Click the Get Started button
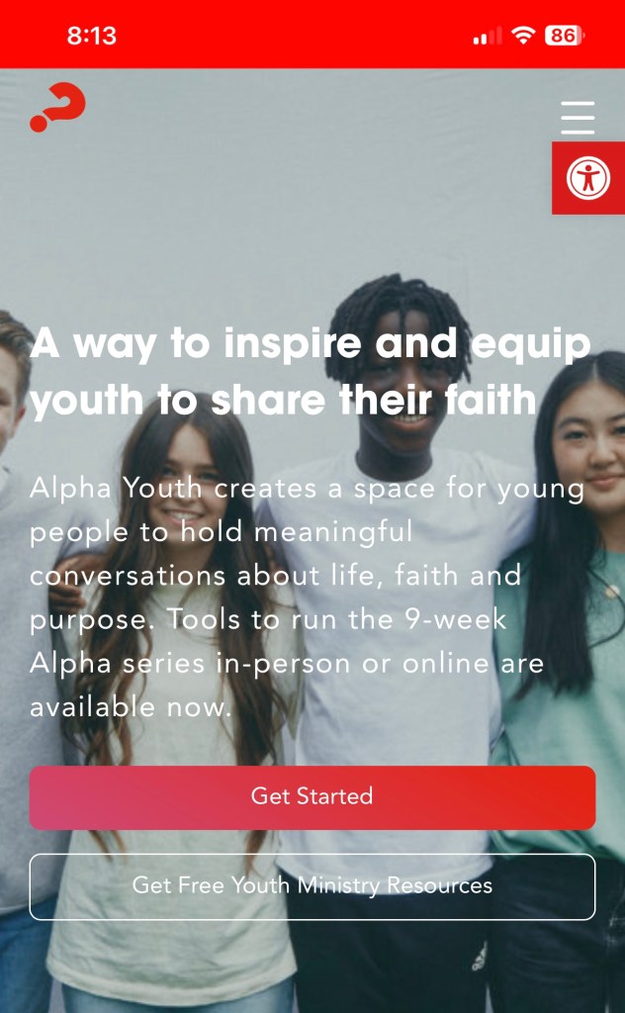The height and width of the screenshot is (1013, 625). point(312,797)
